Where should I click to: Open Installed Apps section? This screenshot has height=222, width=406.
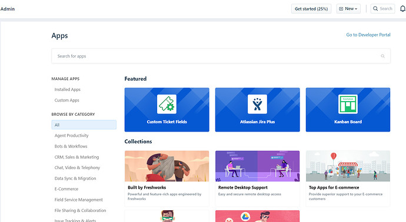(x=67, y=89)
